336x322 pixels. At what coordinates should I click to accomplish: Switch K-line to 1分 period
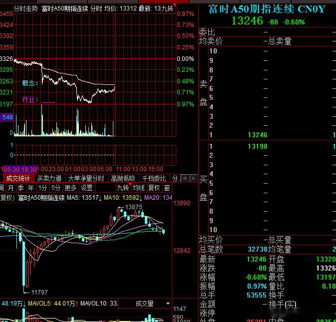coord(42,188)
